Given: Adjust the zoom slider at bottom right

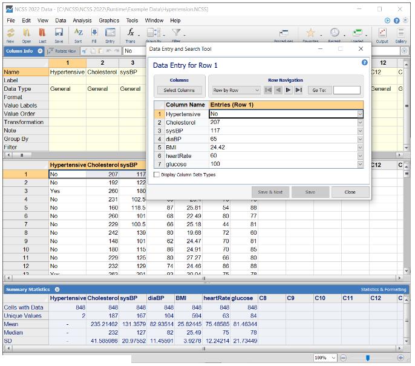Looking at the screenshot, I should coord(367,358).
